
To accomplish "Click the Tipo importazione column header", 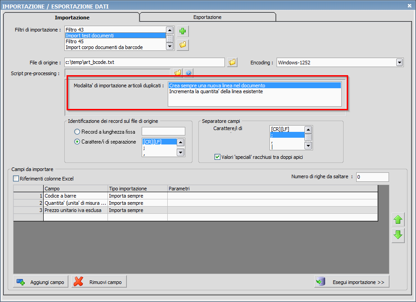I will tap(138, 189).
